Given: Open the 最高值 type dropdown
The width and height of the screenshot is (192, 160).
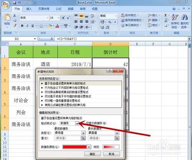Looking at the screenshot, I should coord(117,133).
